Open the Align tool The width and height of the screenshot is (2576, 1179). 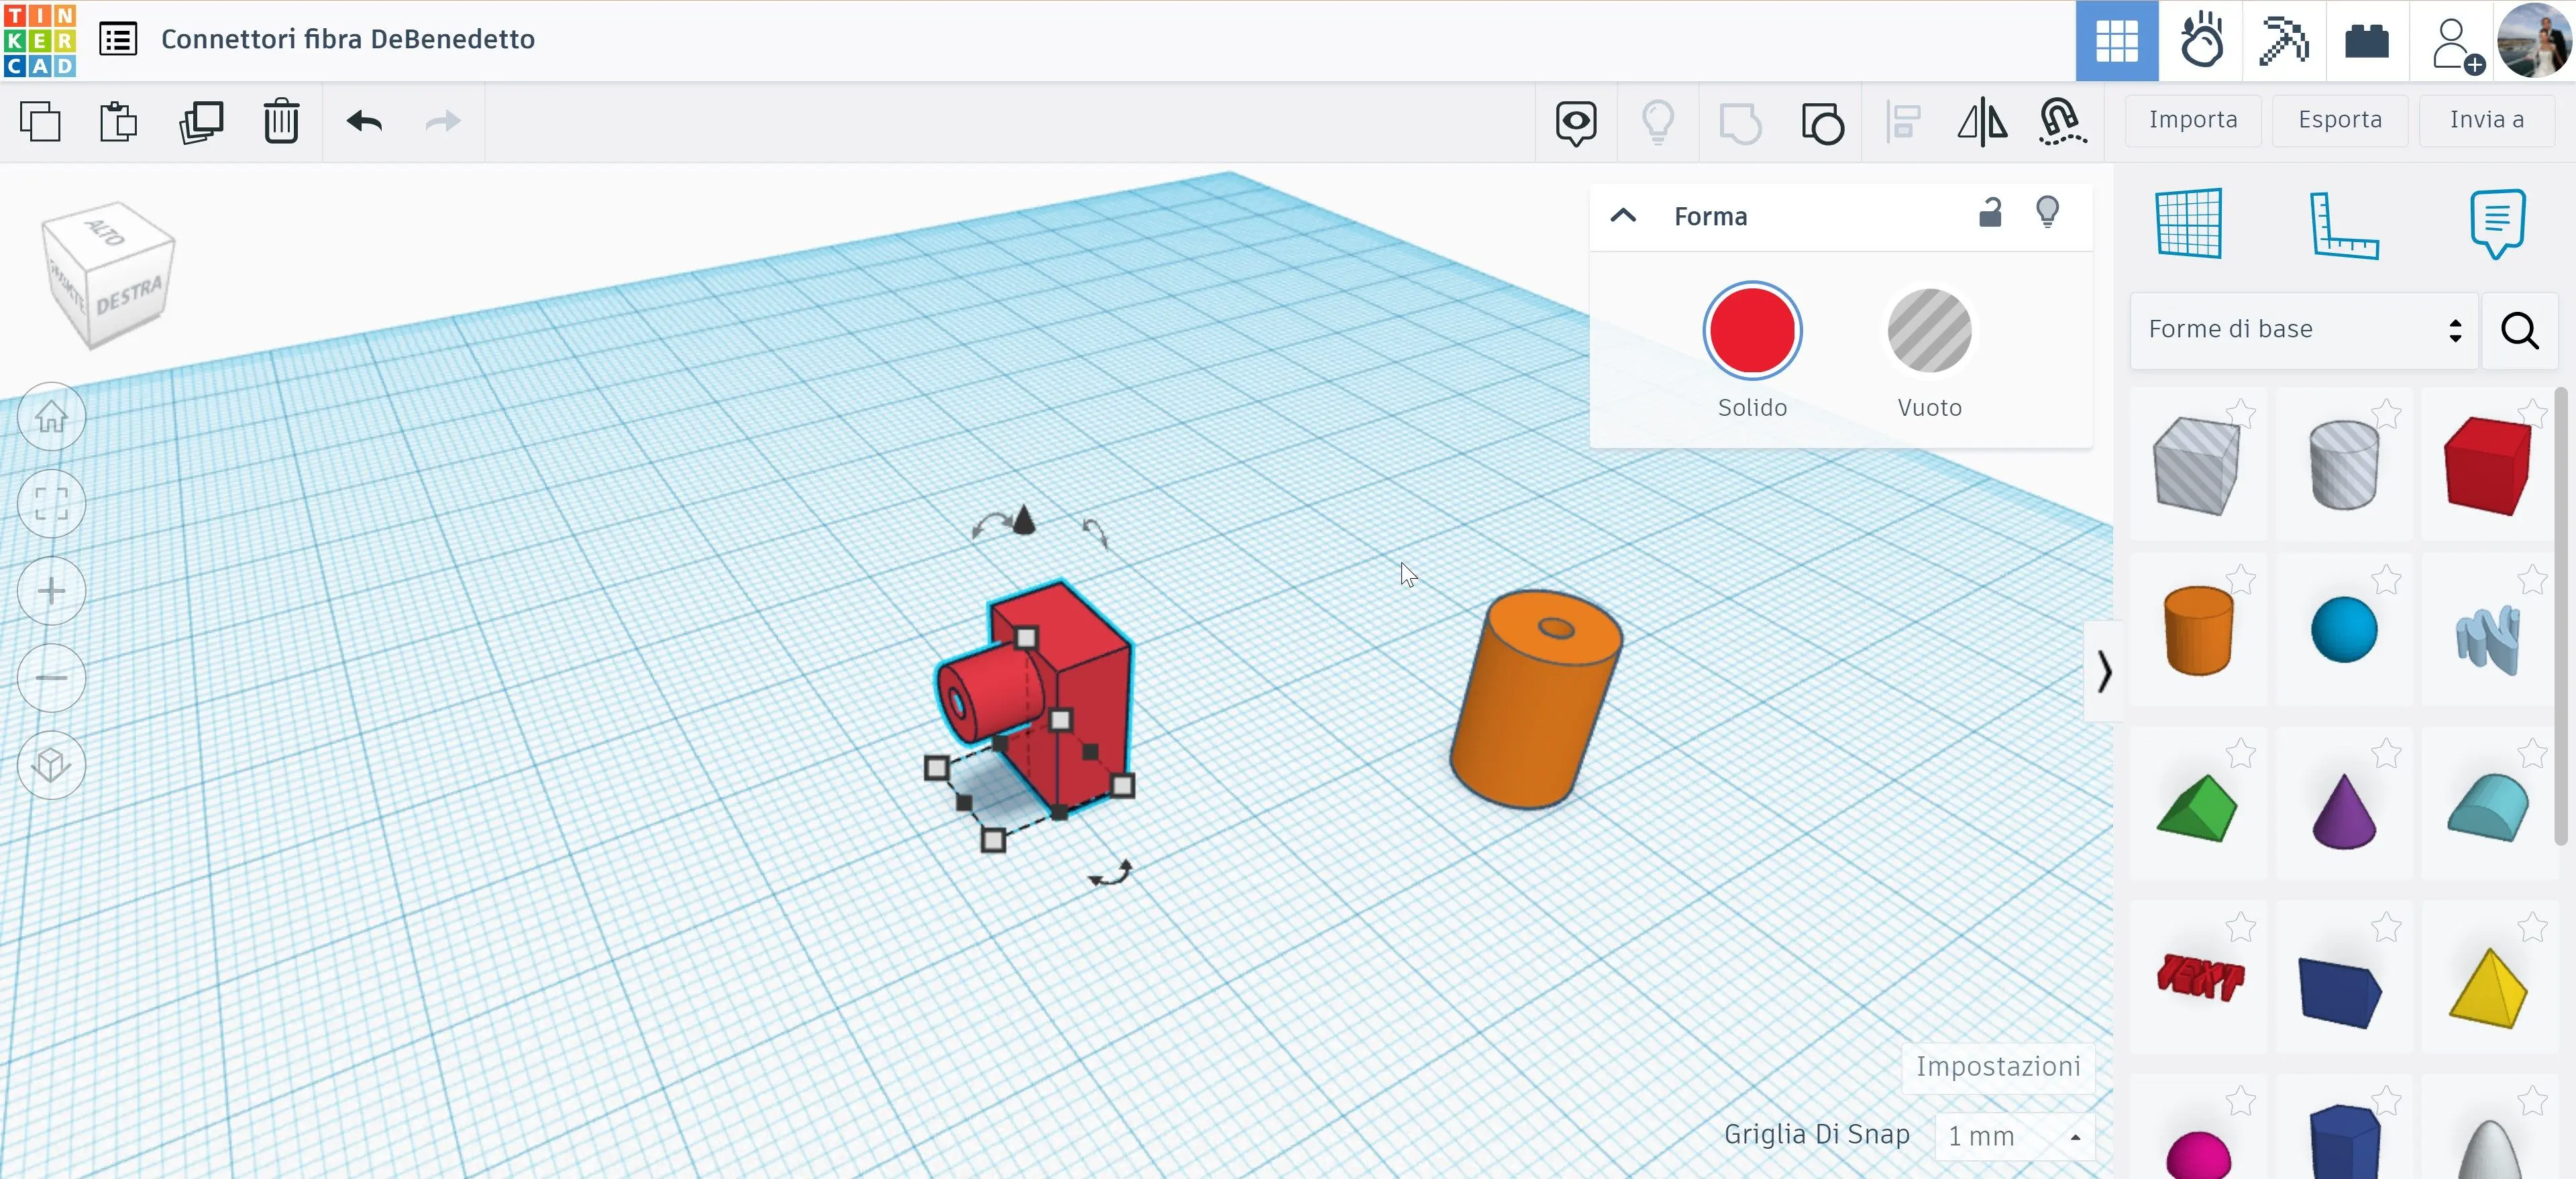click(x=1903, y=123)
